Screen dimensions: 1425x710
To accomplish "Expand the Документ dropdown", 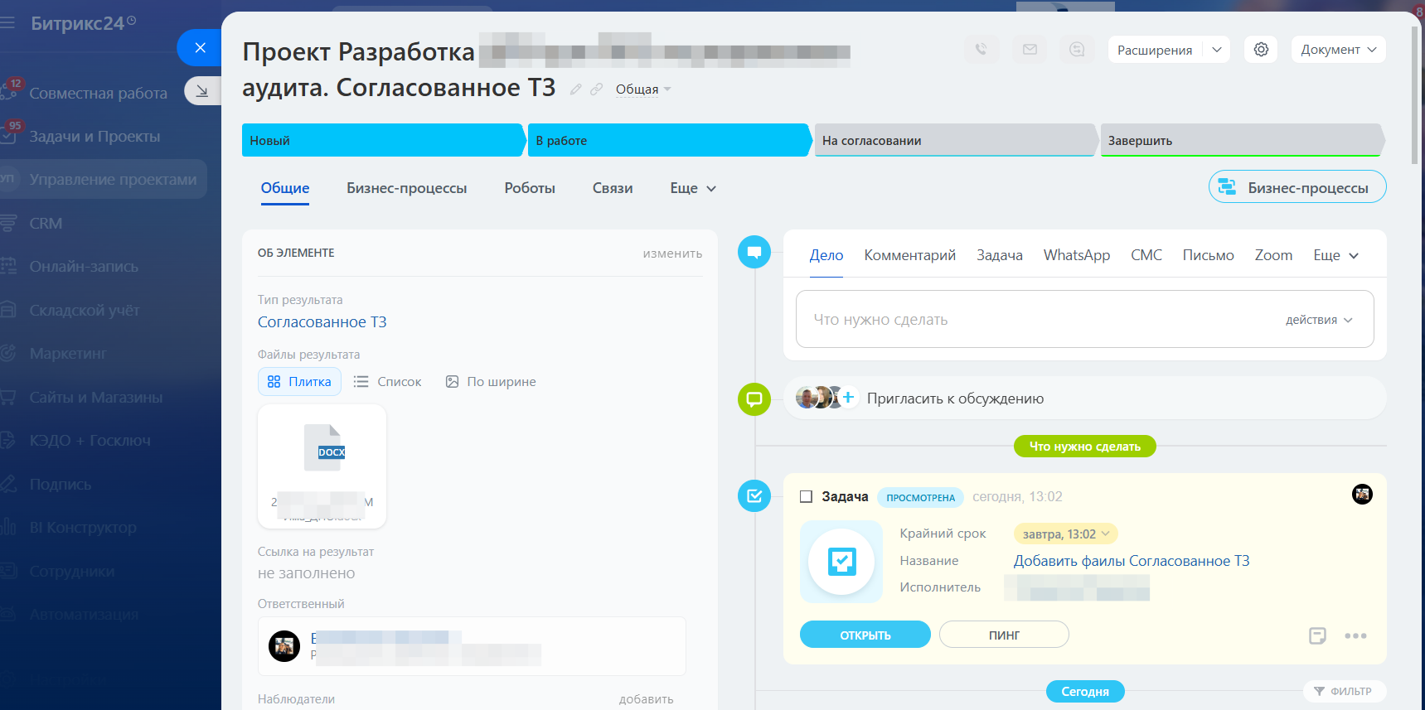I will click(1338, 50).
